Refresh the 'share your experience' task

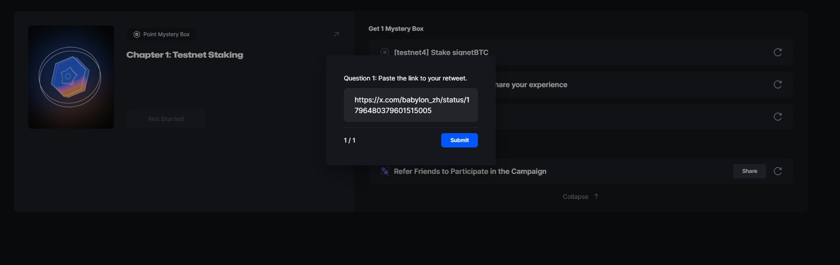(x=777, y=84)
